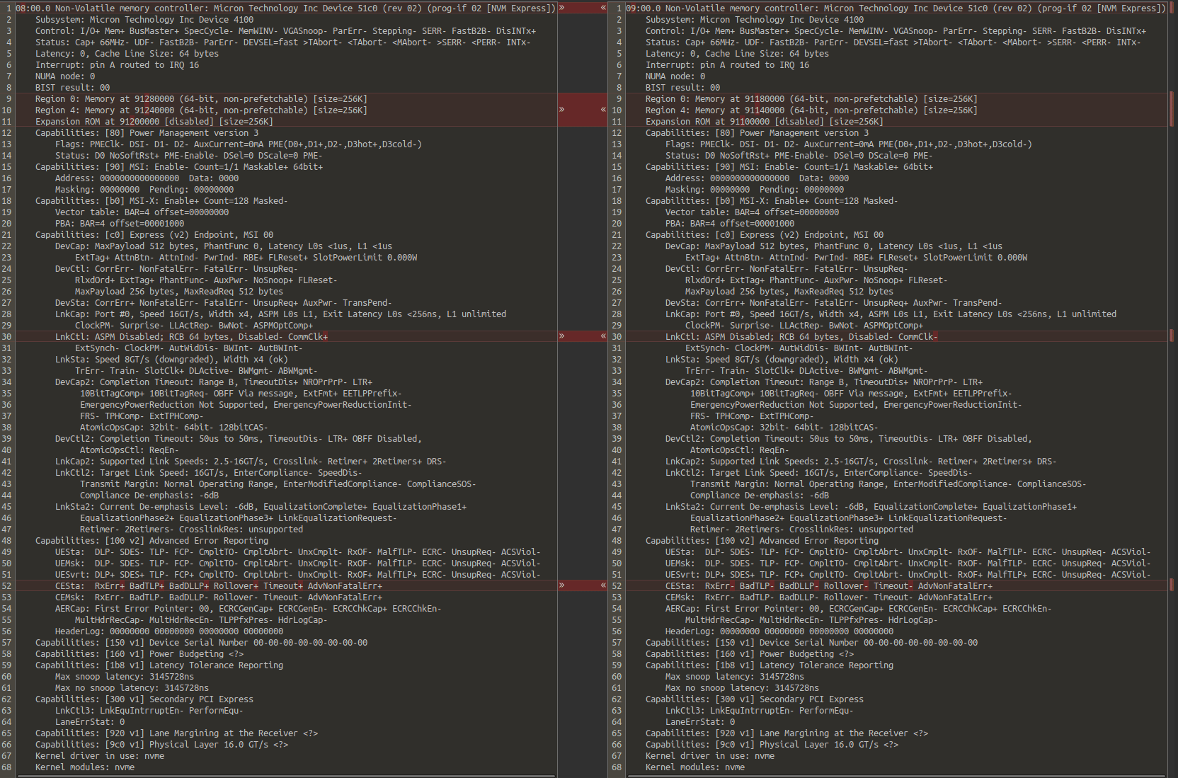This screenshot has width=1178, height=778.
Task: Click left 'LnkCtl: ASPM Disabled' line ending CommClk+
Action: click(x=192, y=336)
